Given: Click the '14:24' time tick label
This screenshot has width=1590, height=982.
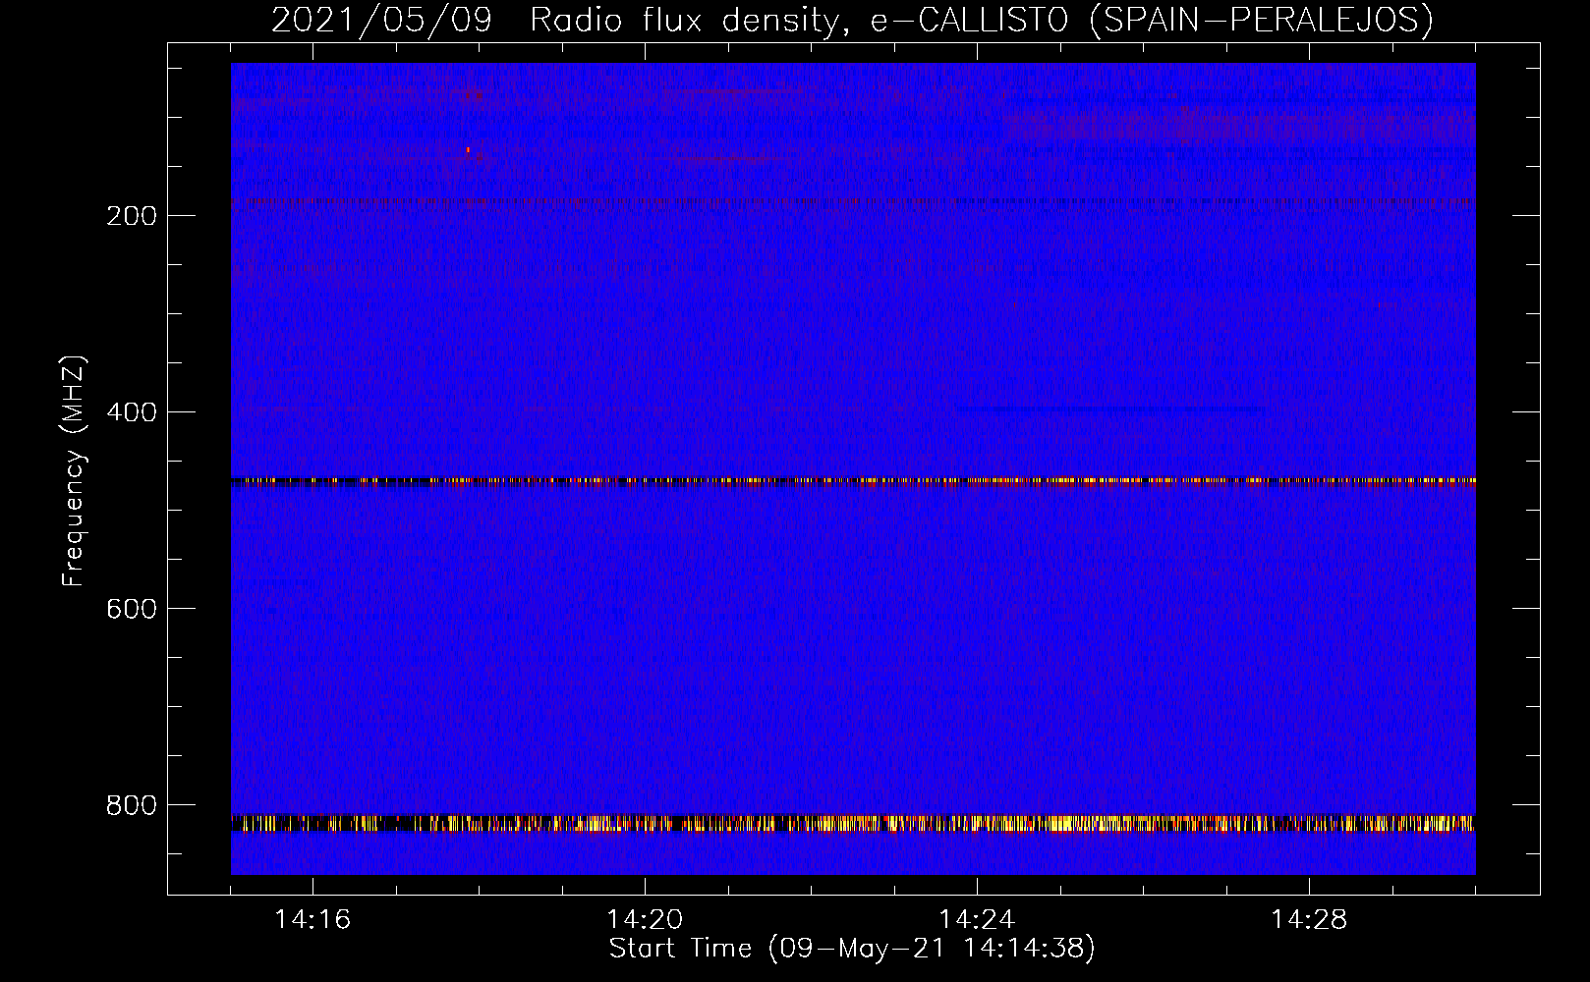Looking at the screenshot, I should pos(977,920).
